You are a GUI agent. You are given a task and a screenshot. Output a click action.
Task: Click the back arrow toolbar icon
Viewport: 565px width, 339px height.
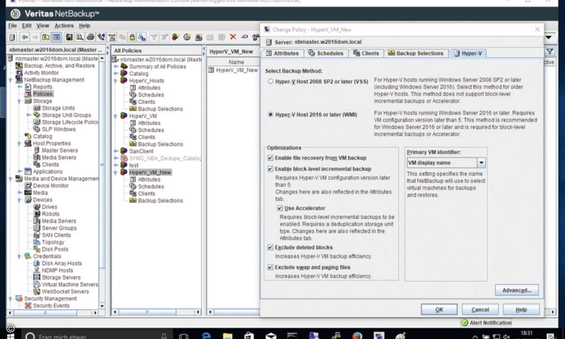pyautogui.click(x=25, y=37)
